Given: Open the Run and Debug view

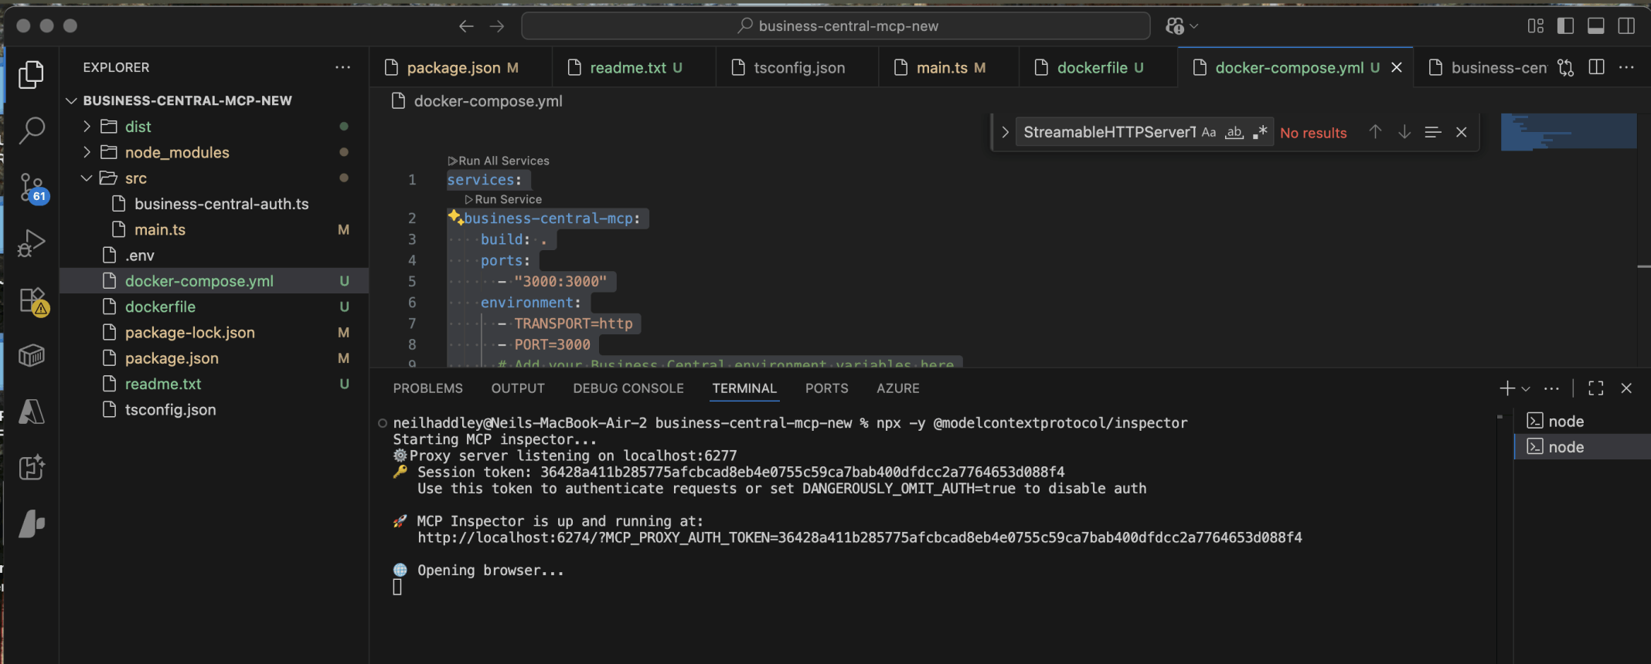Looking at the screenshot, I should coord(31,243).
